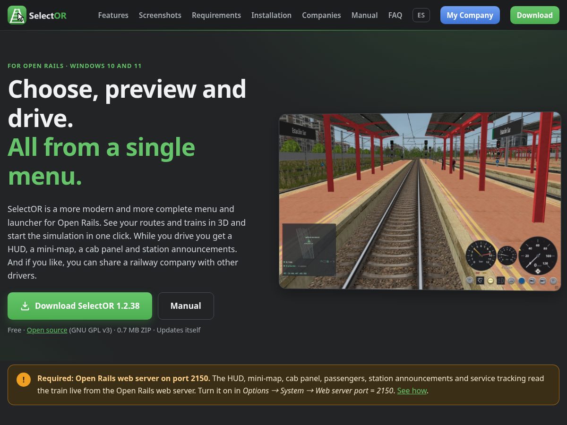
Task: Follow the Open source link
Action: [x=47, y=330]
